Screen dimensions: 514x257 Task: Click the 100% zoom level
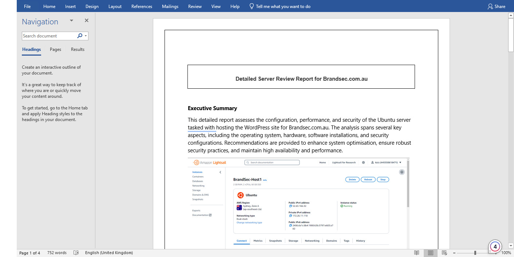pos(506,253)
